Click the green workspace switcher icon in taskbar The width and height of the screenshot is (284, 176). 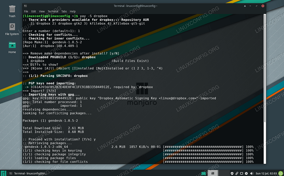click(x=204, y=173)
